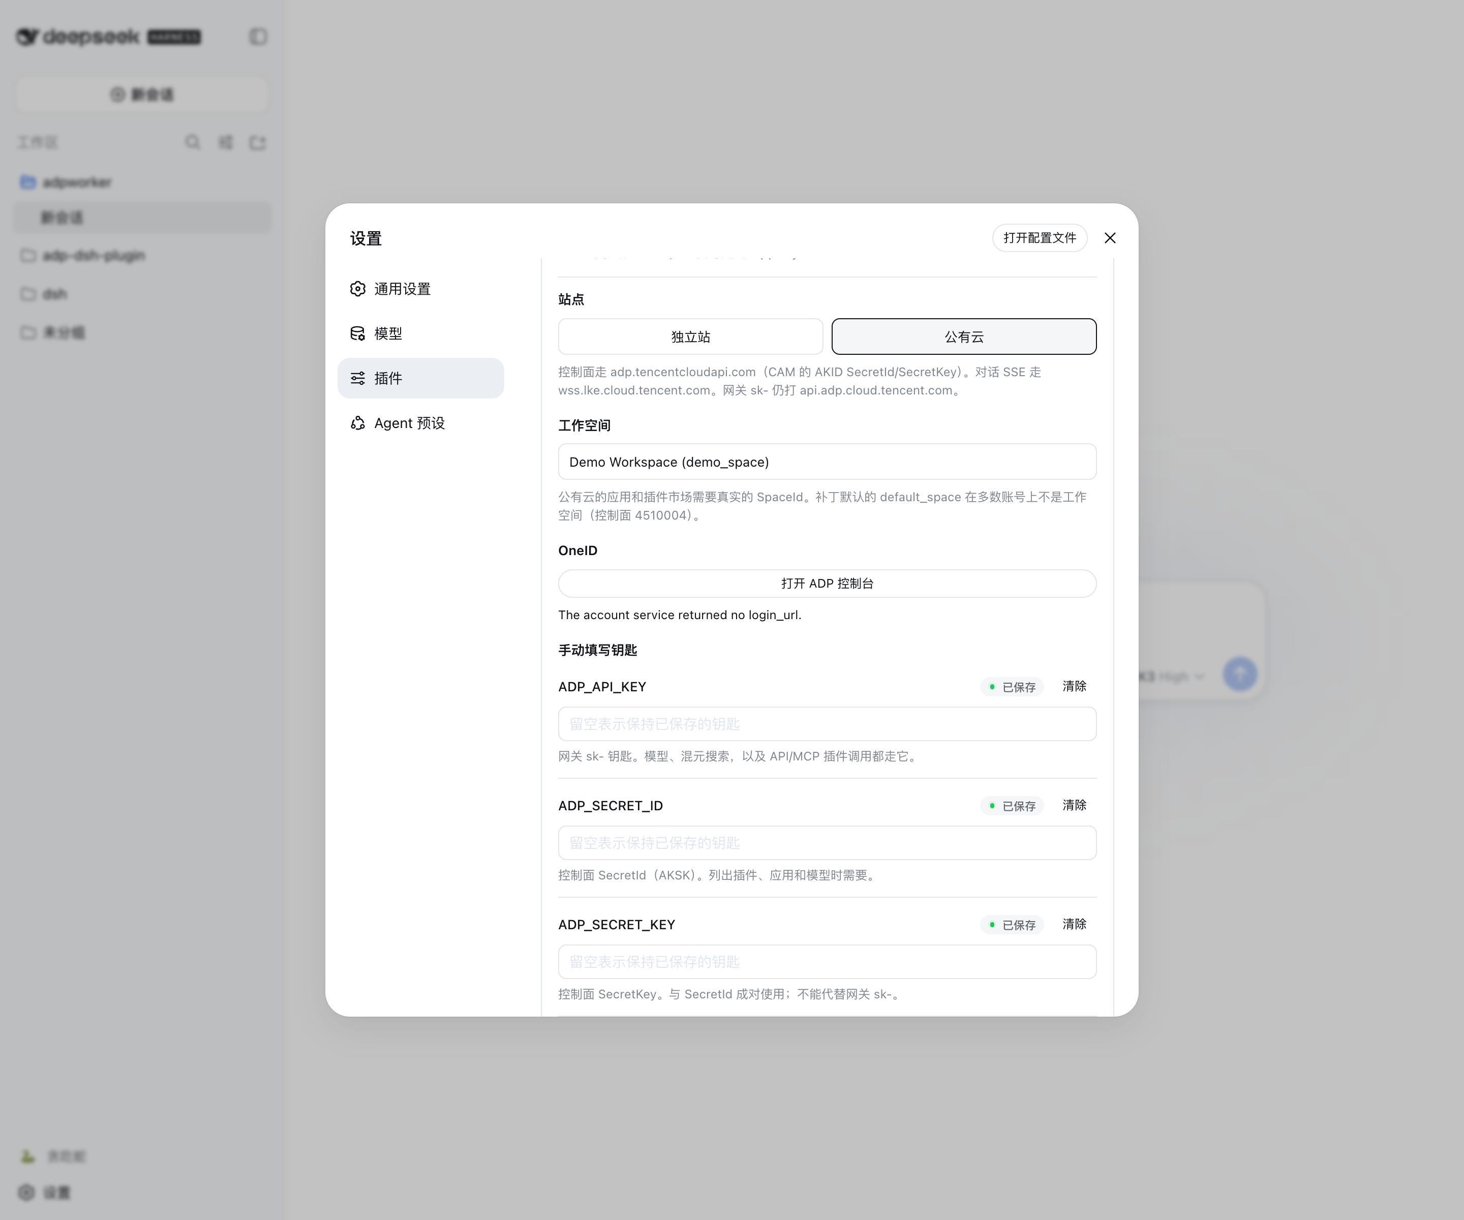Image resolution: width=1464 pixels, height=1220 pixels.
Task: Start a new chat with 新会话 button
Action: [x=141, y=94]
